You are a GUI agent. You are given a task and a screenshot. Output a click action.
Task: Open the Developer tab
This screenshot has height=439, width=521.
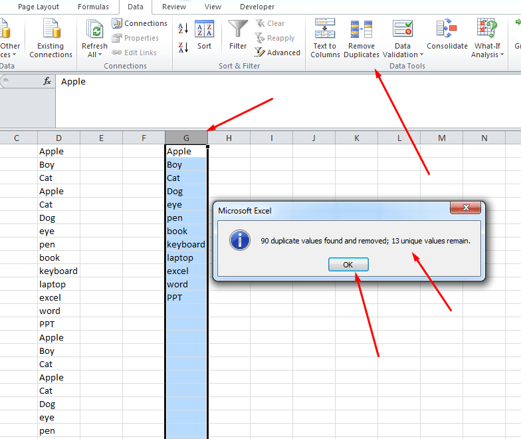pos(257,7)
